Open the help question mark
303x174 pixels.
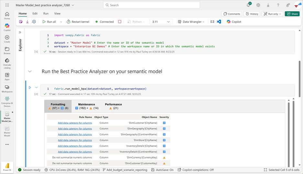pos(278,5)
